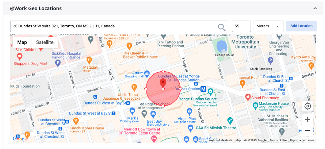Image resolution: width=325 pixels, height=149 pixels.
Task: Collapse the @Work Geo Locations section
Action: 315,8
